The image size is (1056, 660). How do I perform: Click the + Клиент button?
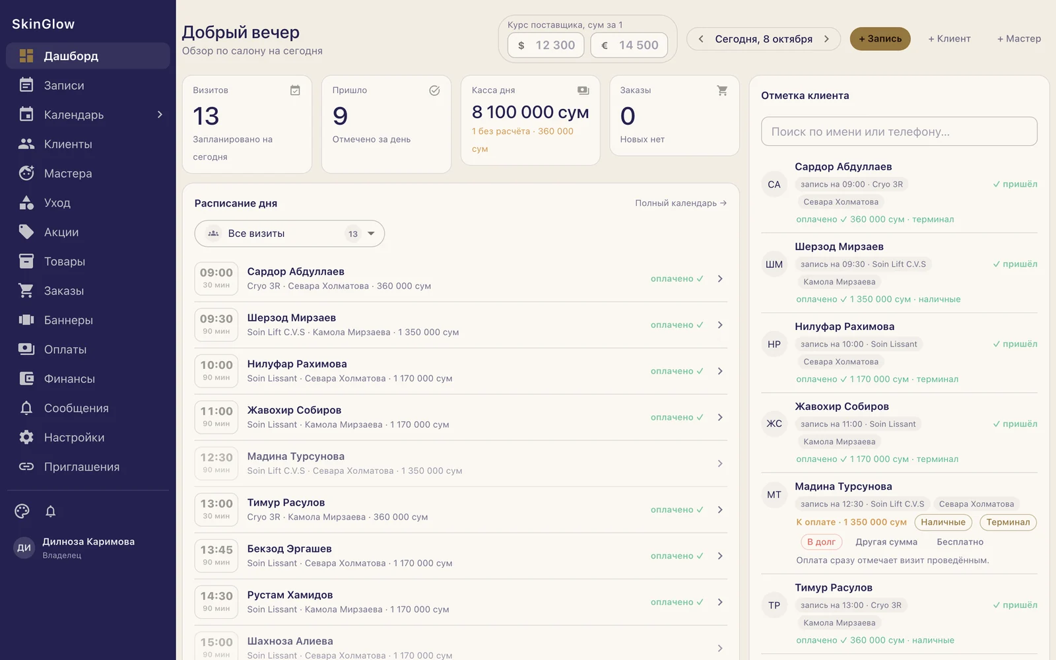click(x=949, y=39)
